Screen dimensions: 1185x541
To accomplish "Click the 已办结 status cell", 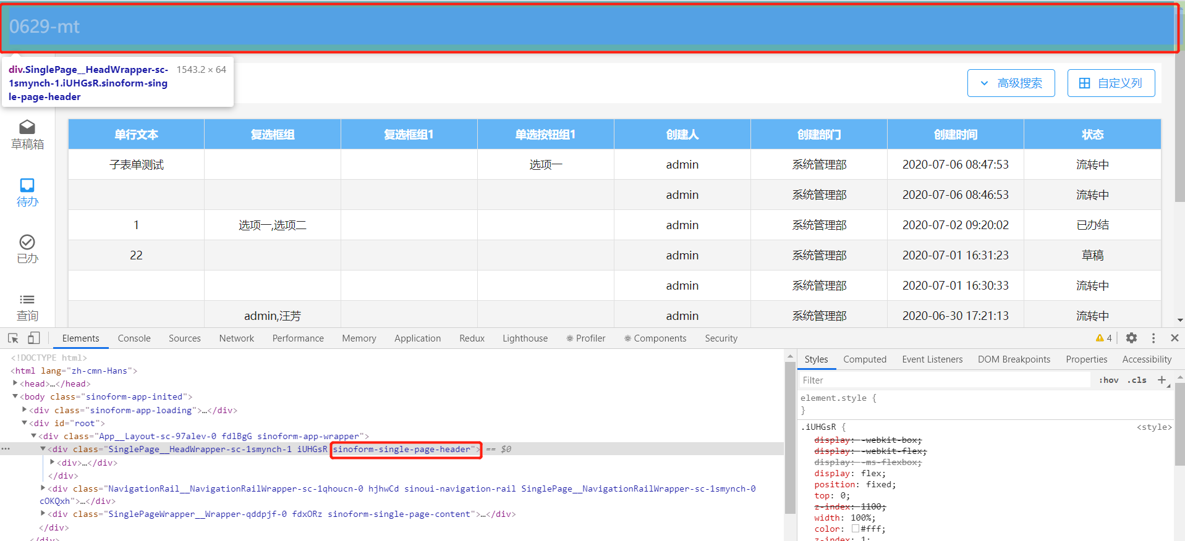I will [1092, 225].
